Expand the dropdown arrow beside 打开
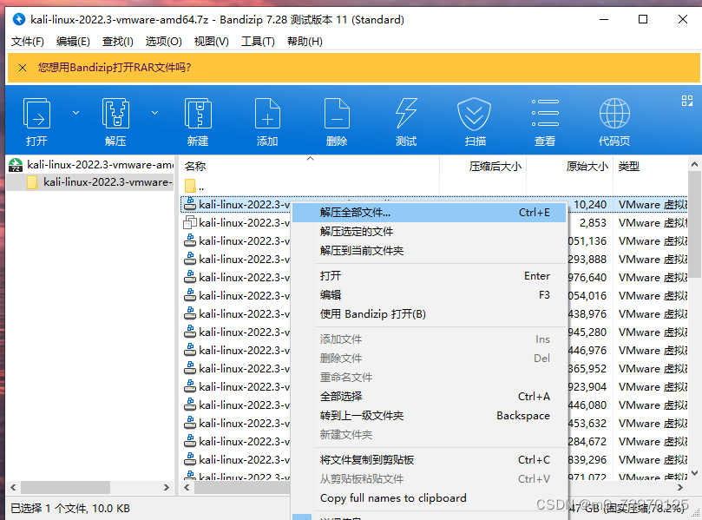The width and height of the screenshot is (702, 520). [x=76, y=113]
